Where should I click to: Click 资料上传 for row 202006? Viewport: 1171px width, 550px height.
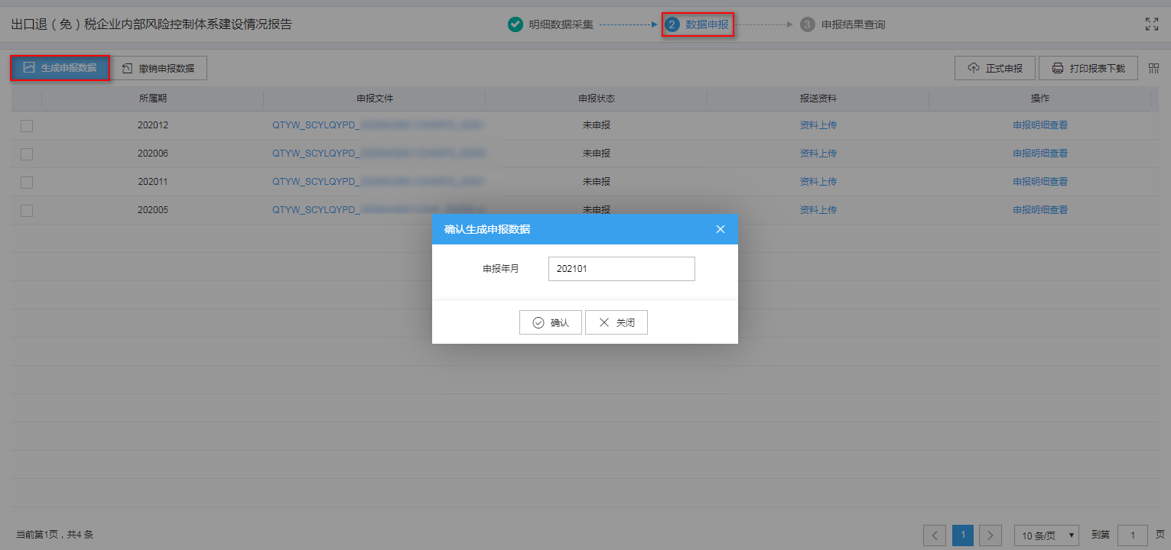[818, 154]
